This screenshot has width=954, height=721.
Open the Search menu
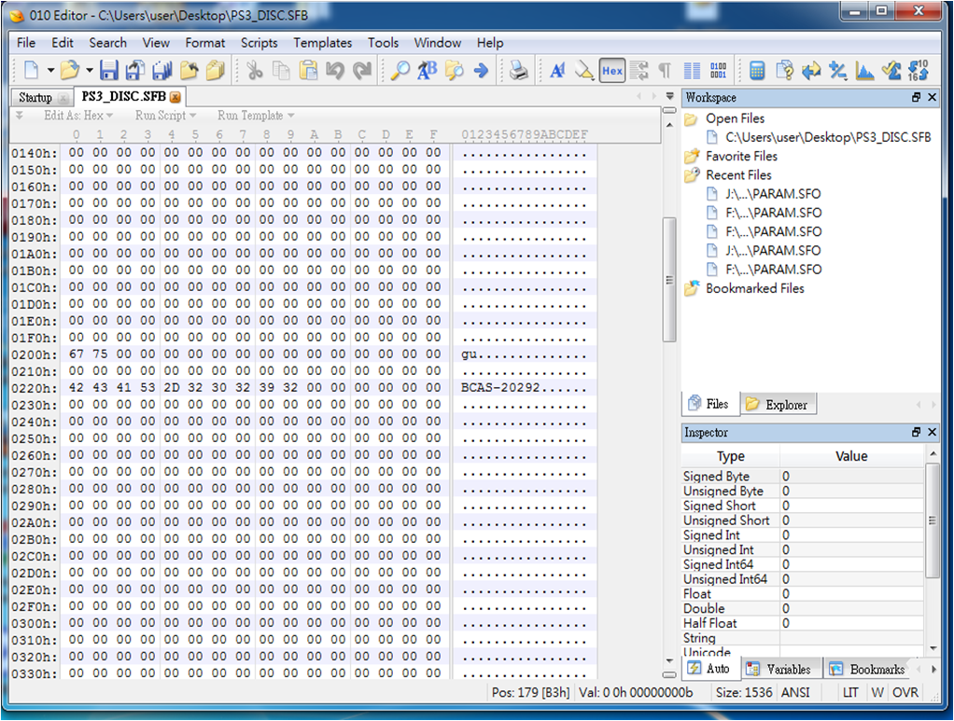point(107,43)
